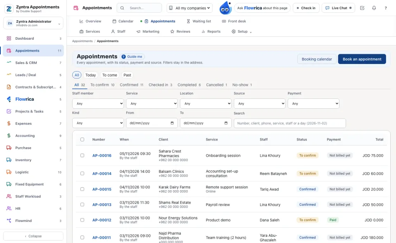396x243 pixels.
Task: Open Flowmind in the sidebar
Action: [x=33, y=221]
